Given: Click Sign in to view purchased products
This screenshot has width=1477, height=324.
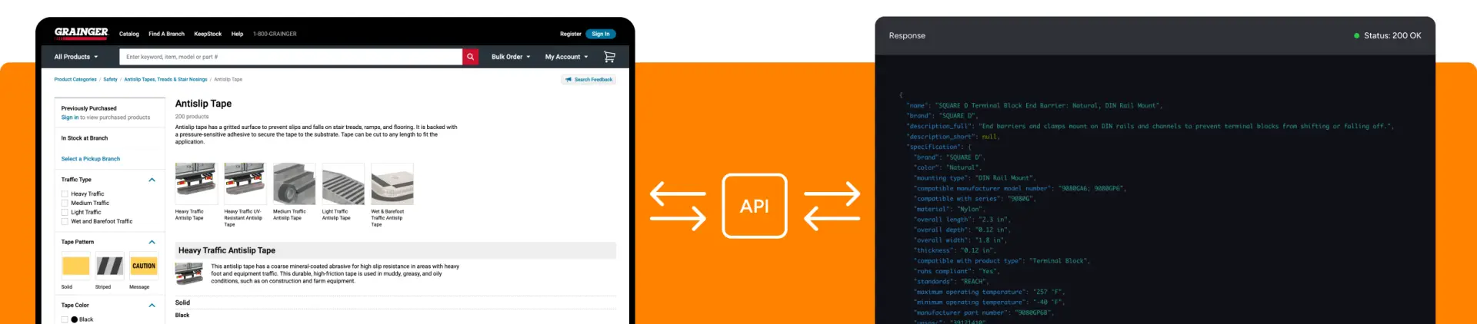Looking at the screenshot, I should [105, 117].
